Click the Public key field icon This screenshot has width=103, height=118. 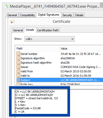point(18,84)
